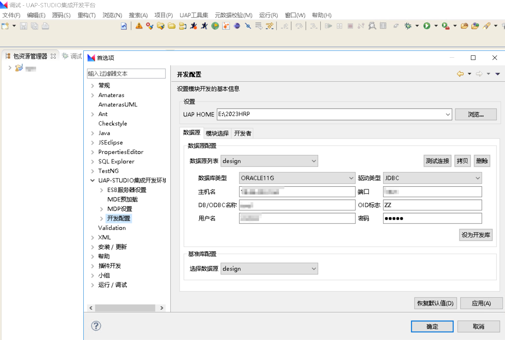
Task: Click the Step Over debug icon
Action: point(299,26)
